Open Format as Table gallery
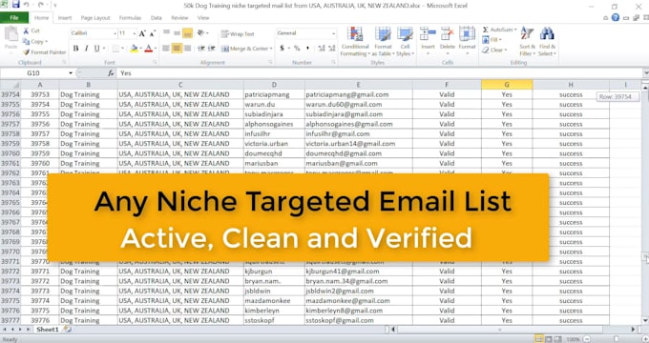Image resolution: width=649 pixels, height=343 pixels. (x=383, y=41)
